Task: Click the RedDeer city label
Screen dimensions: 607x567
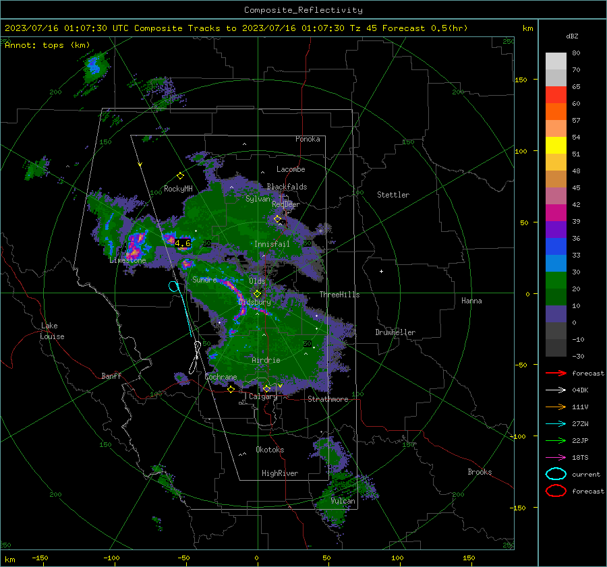Action: (x=286, y=204)
